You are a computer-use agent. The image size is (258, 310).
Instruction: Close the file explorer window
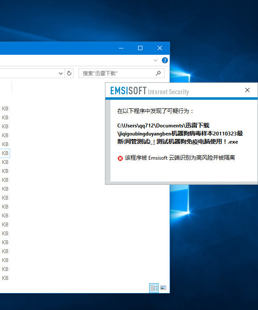click(x=160, y=48)
